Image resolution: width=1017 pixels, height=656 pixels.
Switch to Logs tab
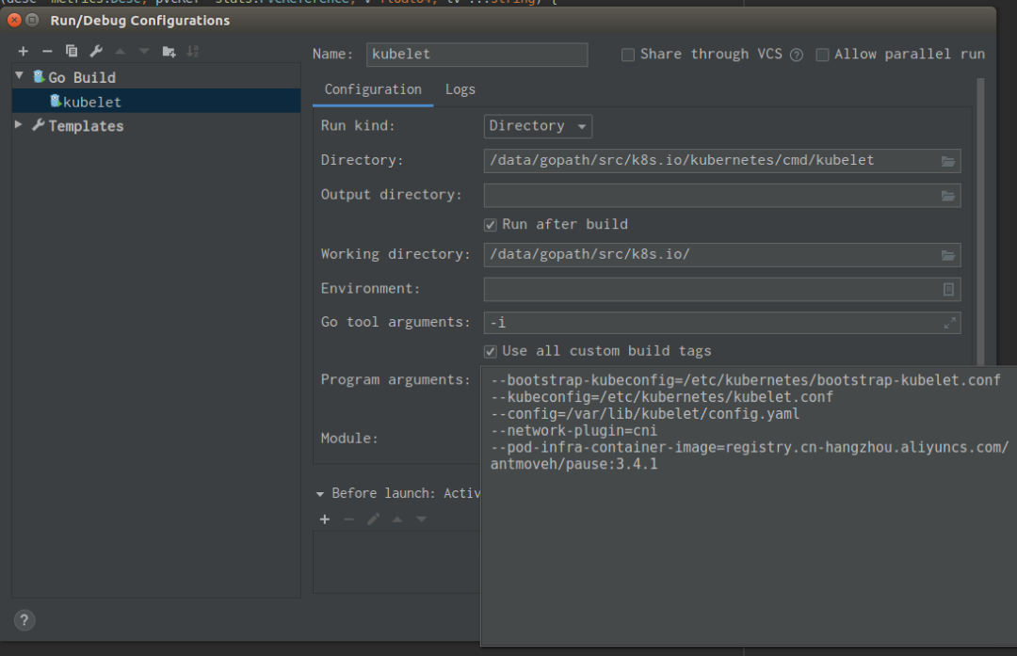[x=460, y=89]
